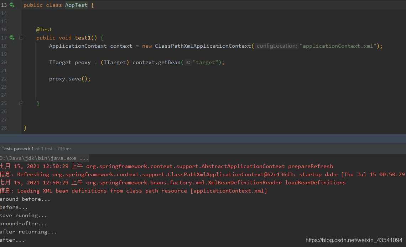Click the after-returning... console output line

pyautogui.click(x=28, y=232)
